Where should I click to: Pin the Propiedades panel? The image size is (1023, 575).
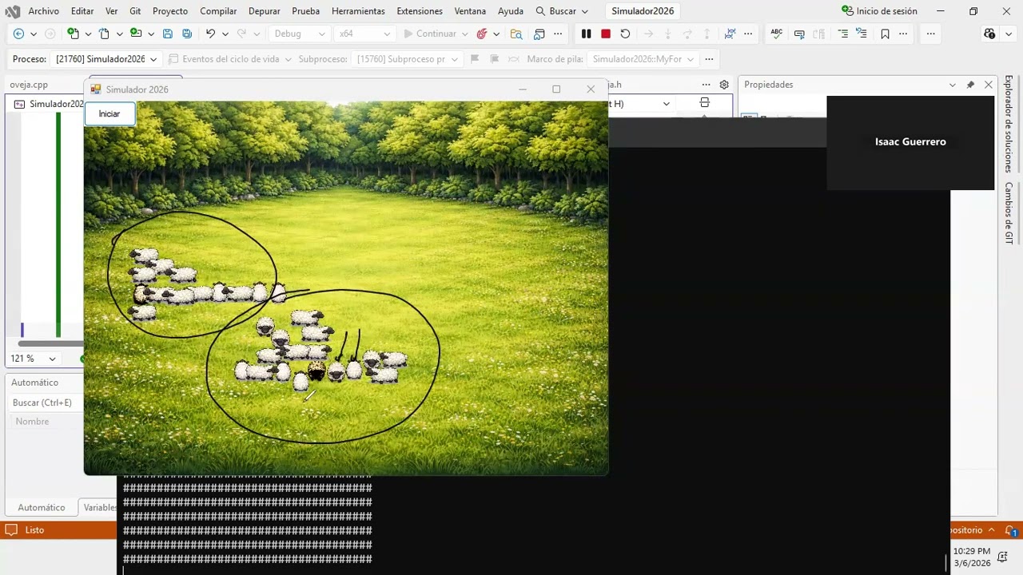970,85
